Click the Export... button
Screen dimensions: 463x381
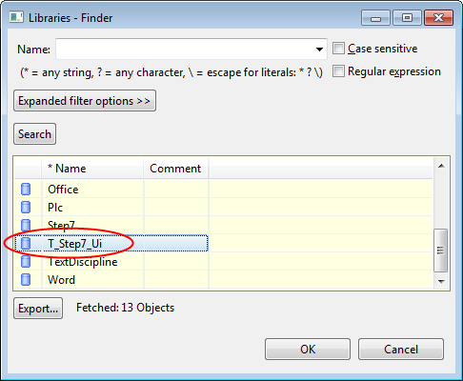tap(38, 308)
